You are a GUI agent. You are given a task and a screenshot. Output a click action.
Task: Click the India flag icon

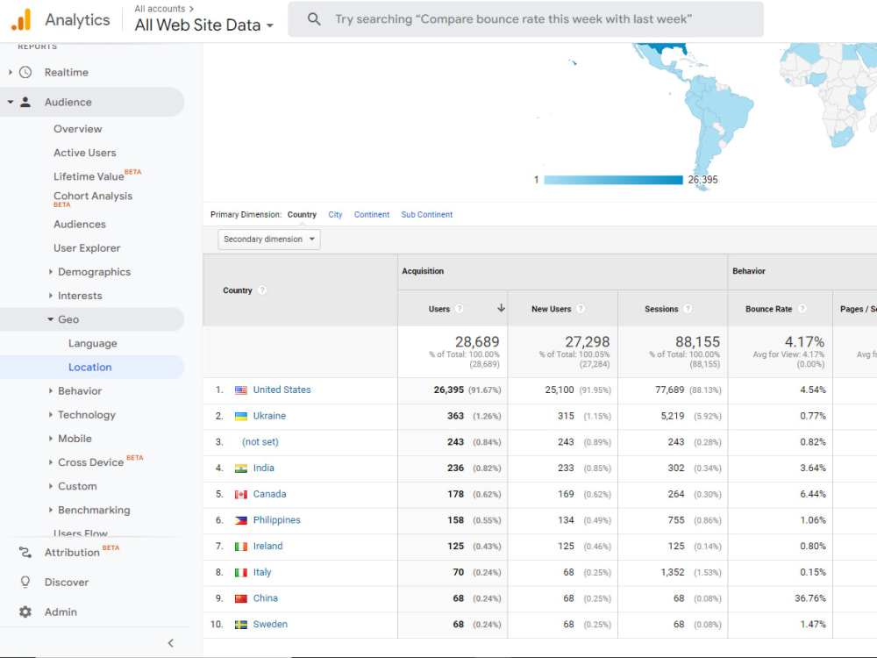241,468
